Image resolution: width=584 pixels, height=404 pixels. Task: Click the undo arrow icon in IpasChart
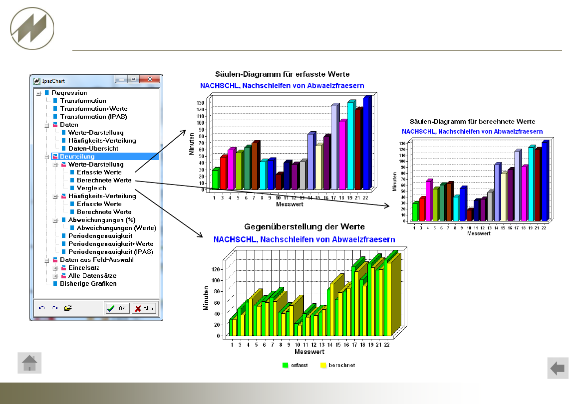[42, 308]
